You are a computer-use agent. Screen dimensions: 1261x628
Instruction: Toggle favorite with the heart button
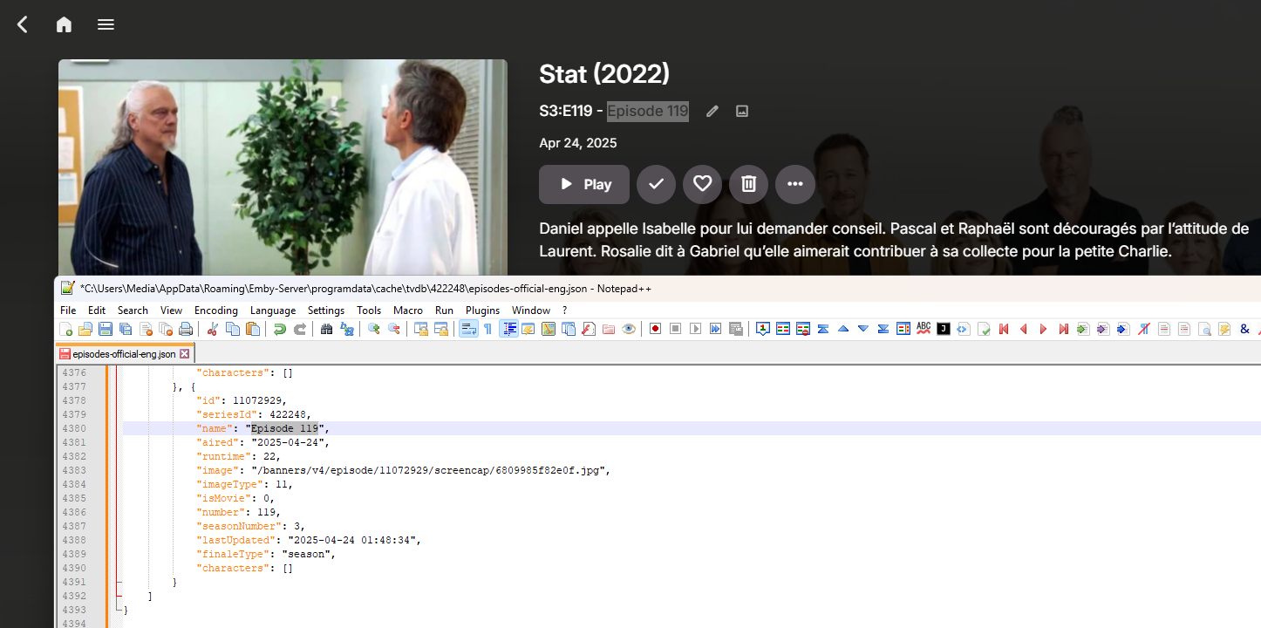click(x=703, y=184)
